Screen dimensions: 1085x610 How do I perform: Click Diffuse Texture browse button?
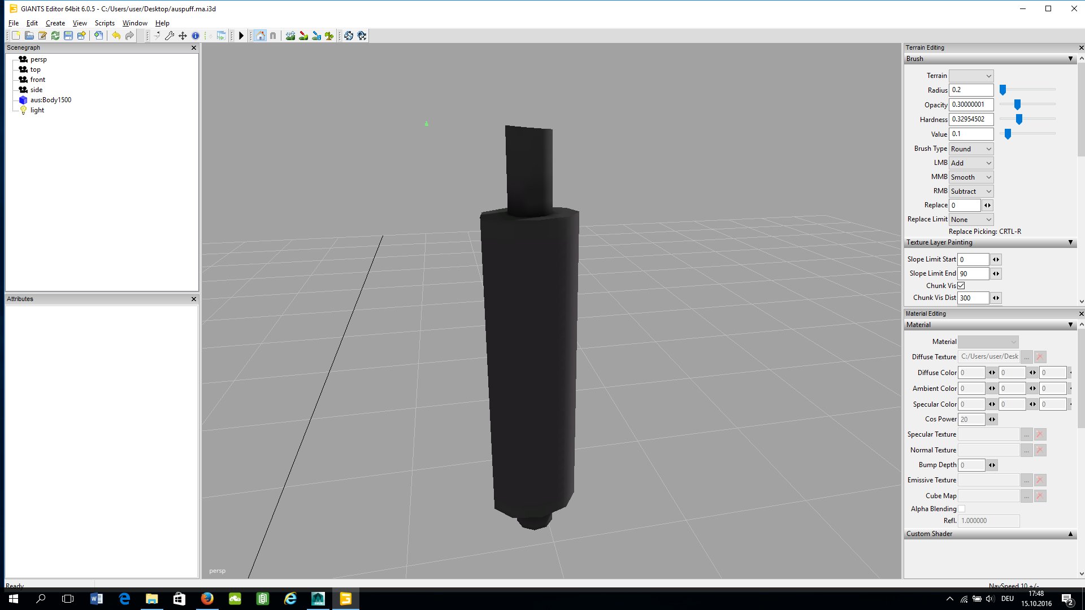pyautogui.click(x=1026, y=357)
